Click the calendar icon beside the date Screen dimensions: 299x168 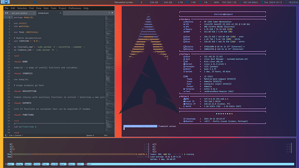(x=262, y=2)
